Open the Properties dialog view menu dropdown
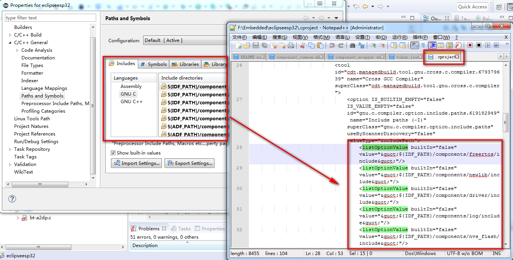Image resolution: width=513 pixels, height=260 pixels. coord(336,18)
